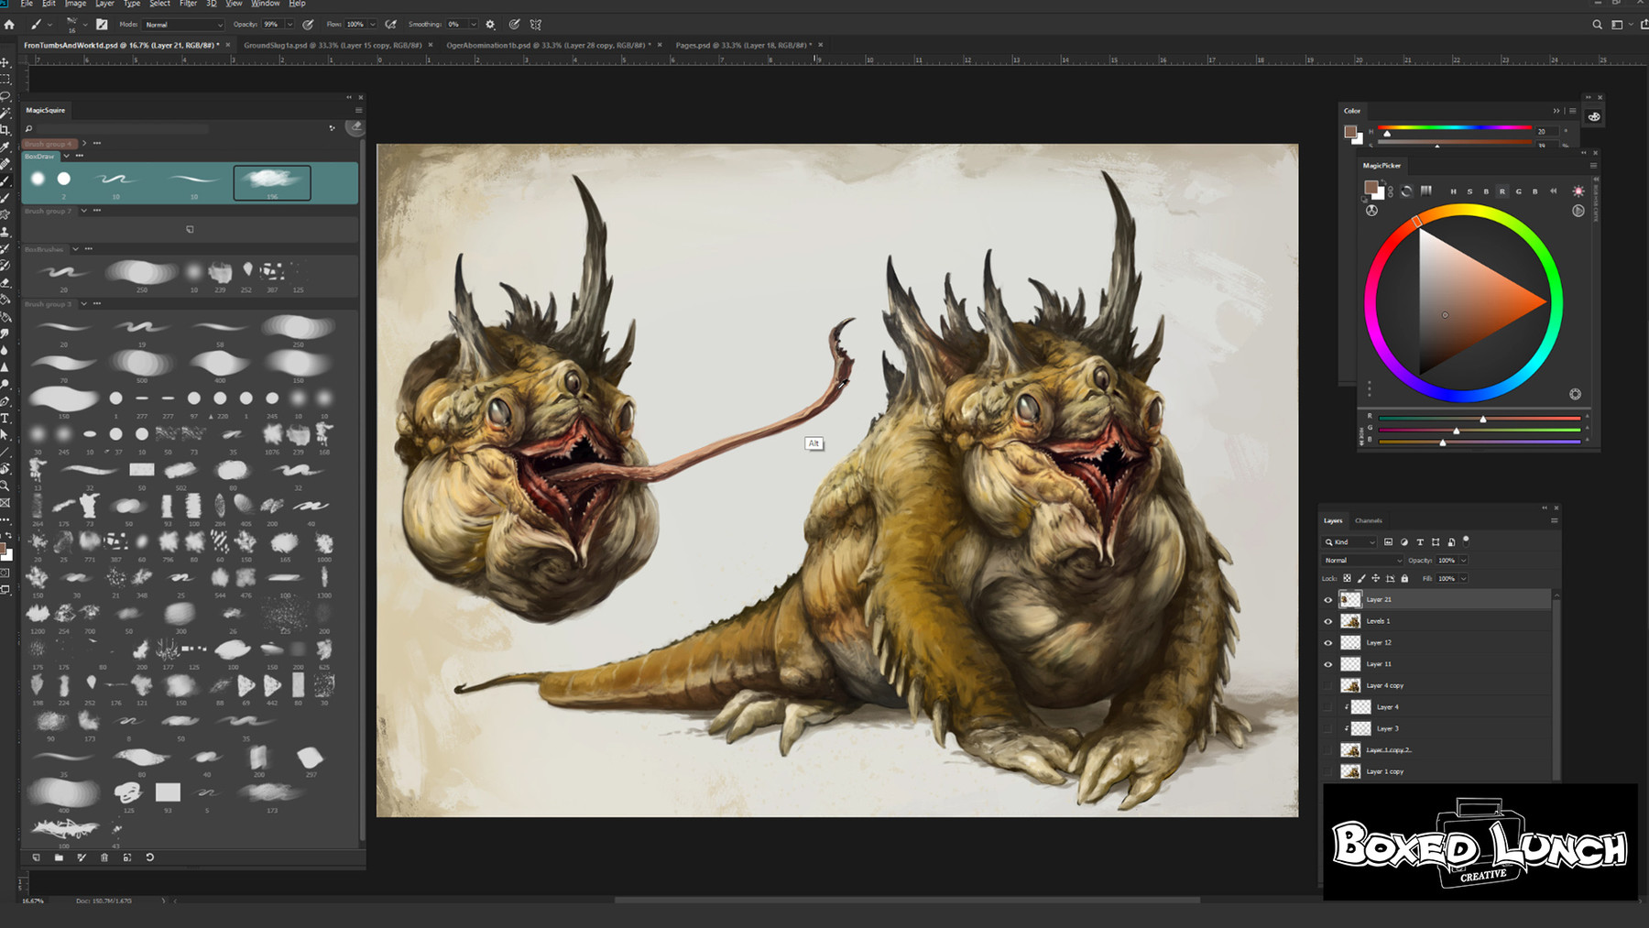
Task: Hide the Levels 1 layer
Action: [x=1327, y=621]
